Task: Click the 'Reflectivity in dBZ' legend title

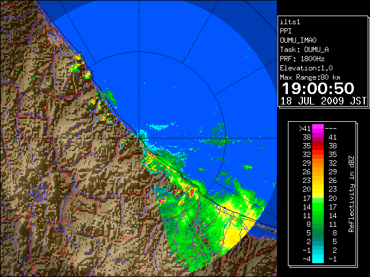Action: pos(351,194)
